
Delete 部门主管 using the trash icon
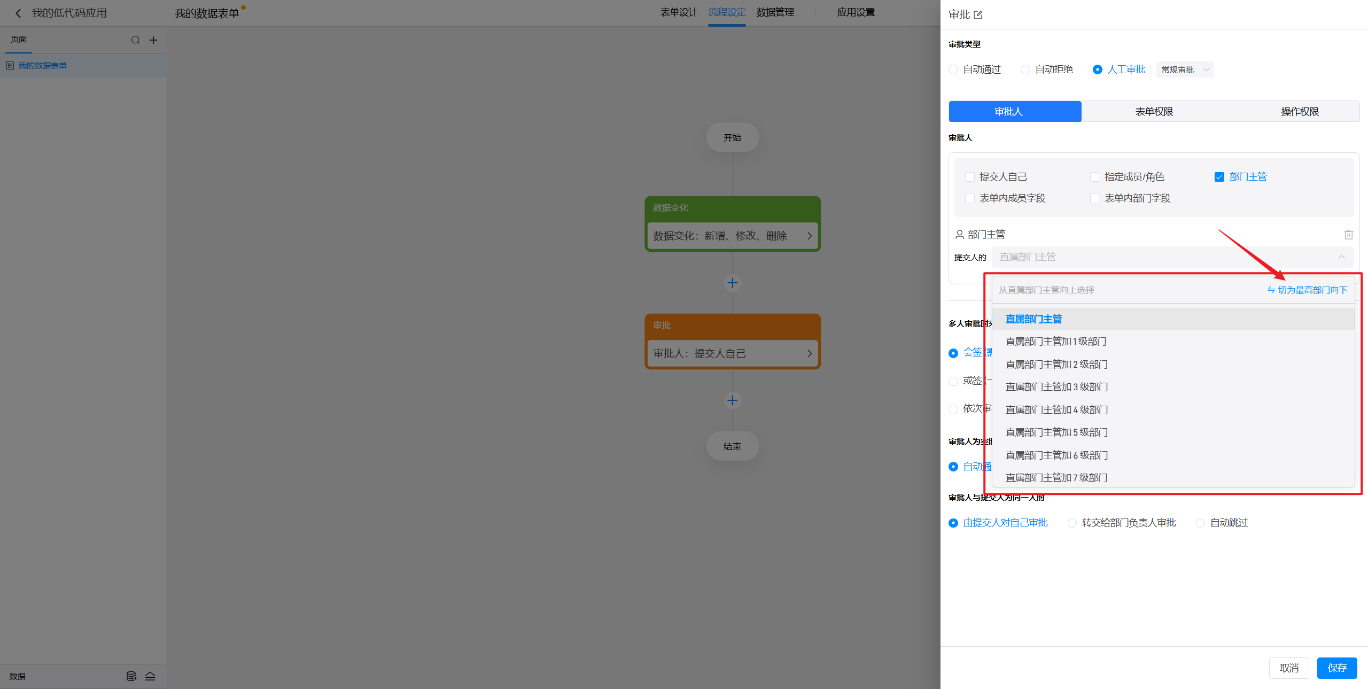click(x=1348, y=235)
